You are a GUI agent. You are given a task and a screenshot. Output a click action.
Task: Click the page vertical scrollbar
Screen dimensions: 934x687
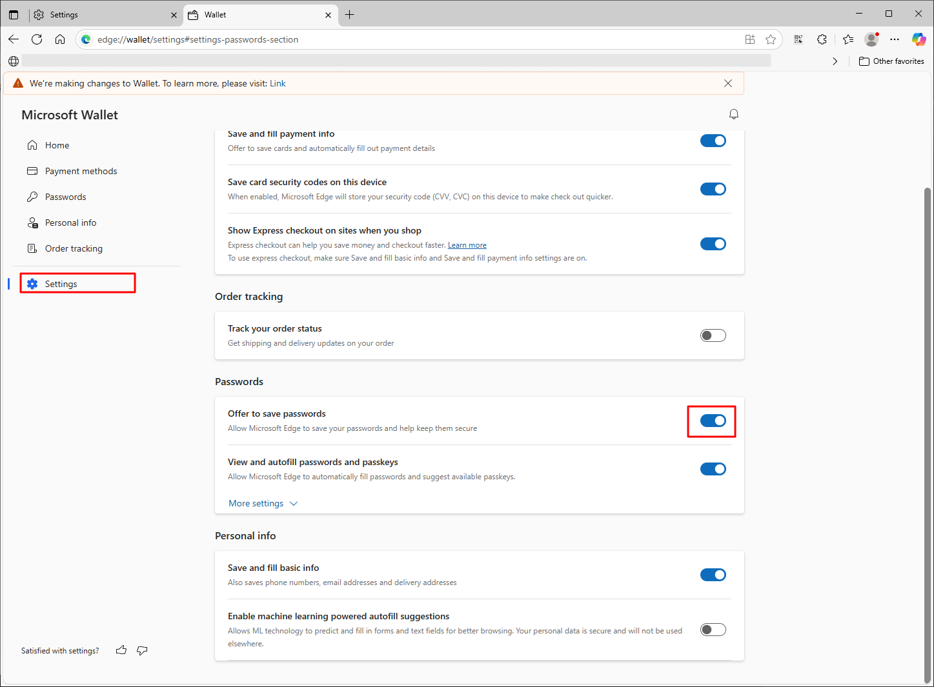pyautogui.click(x=928, y=435)
